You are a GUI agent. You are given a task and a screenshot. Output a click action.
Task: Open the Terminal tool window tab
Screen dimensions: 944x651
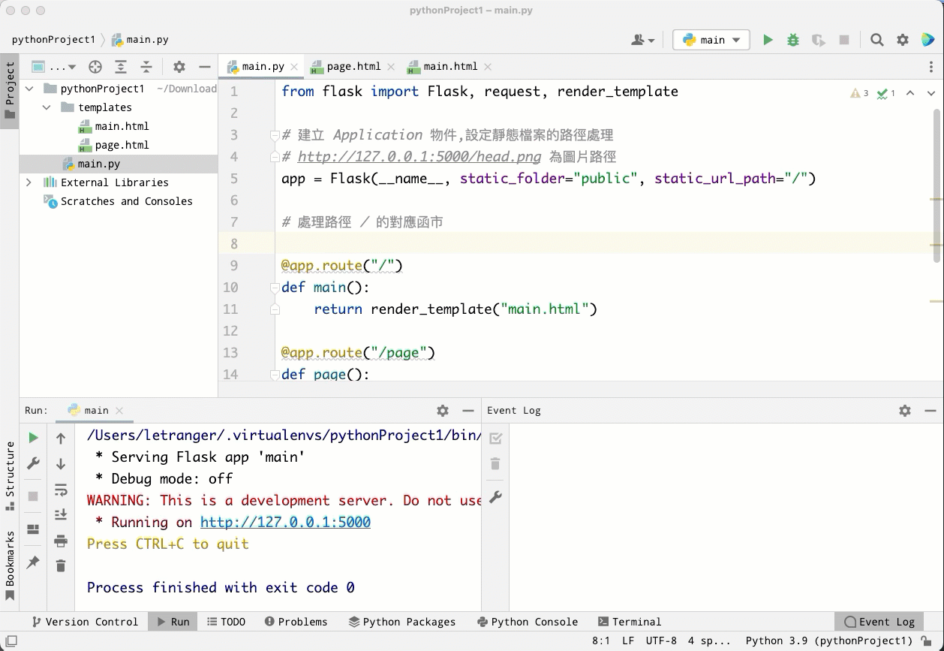[x=629, y=622]
